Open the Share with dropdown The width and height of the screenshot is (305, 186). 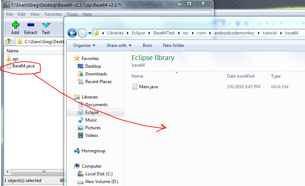point(119,45)
